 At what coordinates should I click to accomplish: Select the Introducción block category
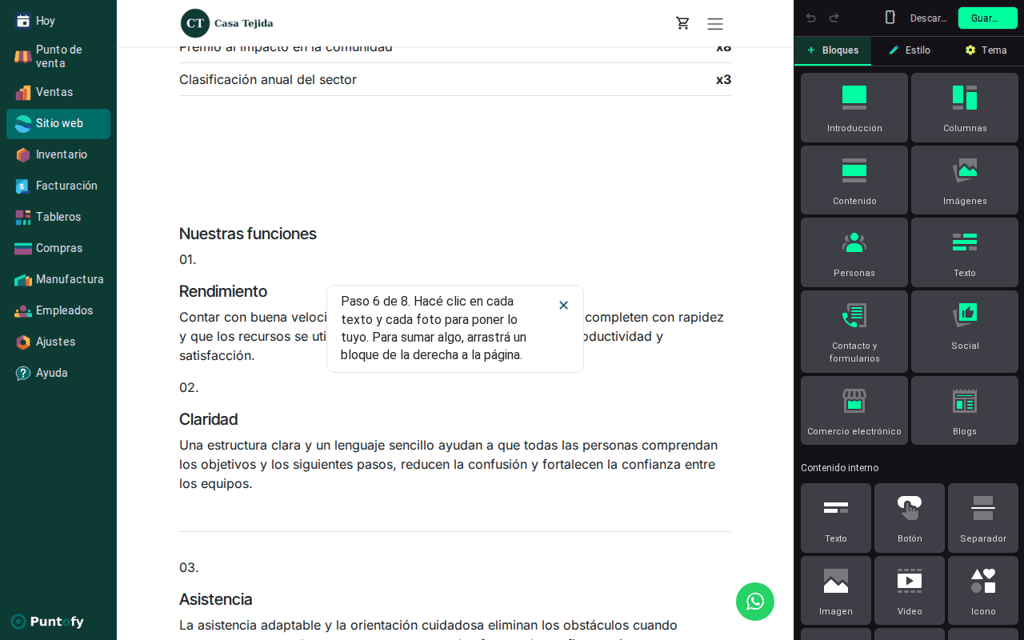854,107
